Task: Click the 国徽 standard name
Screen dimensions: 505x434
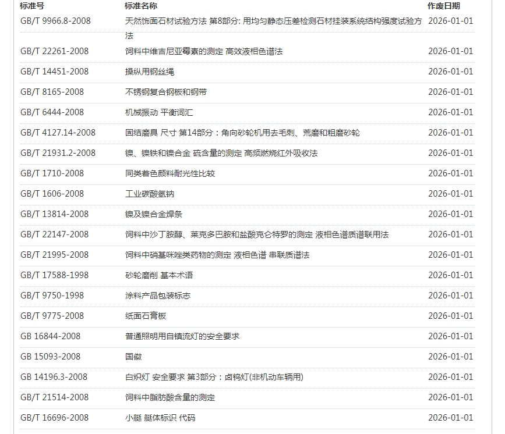Action: [133, 357]
